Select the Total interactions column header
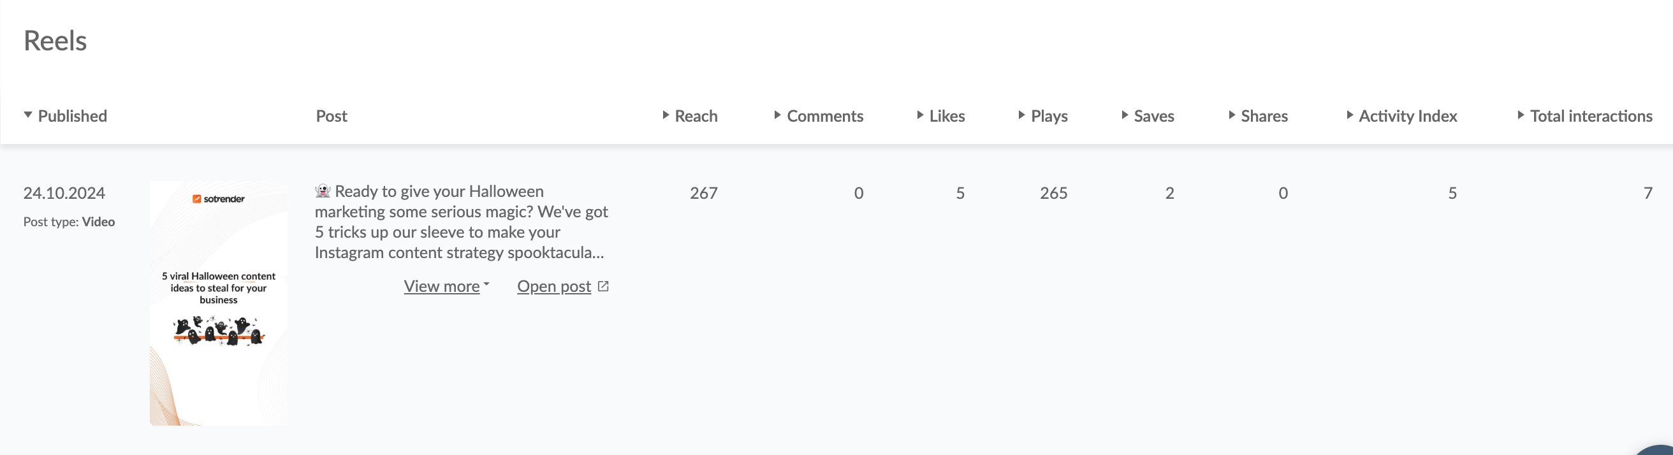Image resolution: width=1673 pixels, height=455 pixels. pyautogui.click(x=1591, y=116)
